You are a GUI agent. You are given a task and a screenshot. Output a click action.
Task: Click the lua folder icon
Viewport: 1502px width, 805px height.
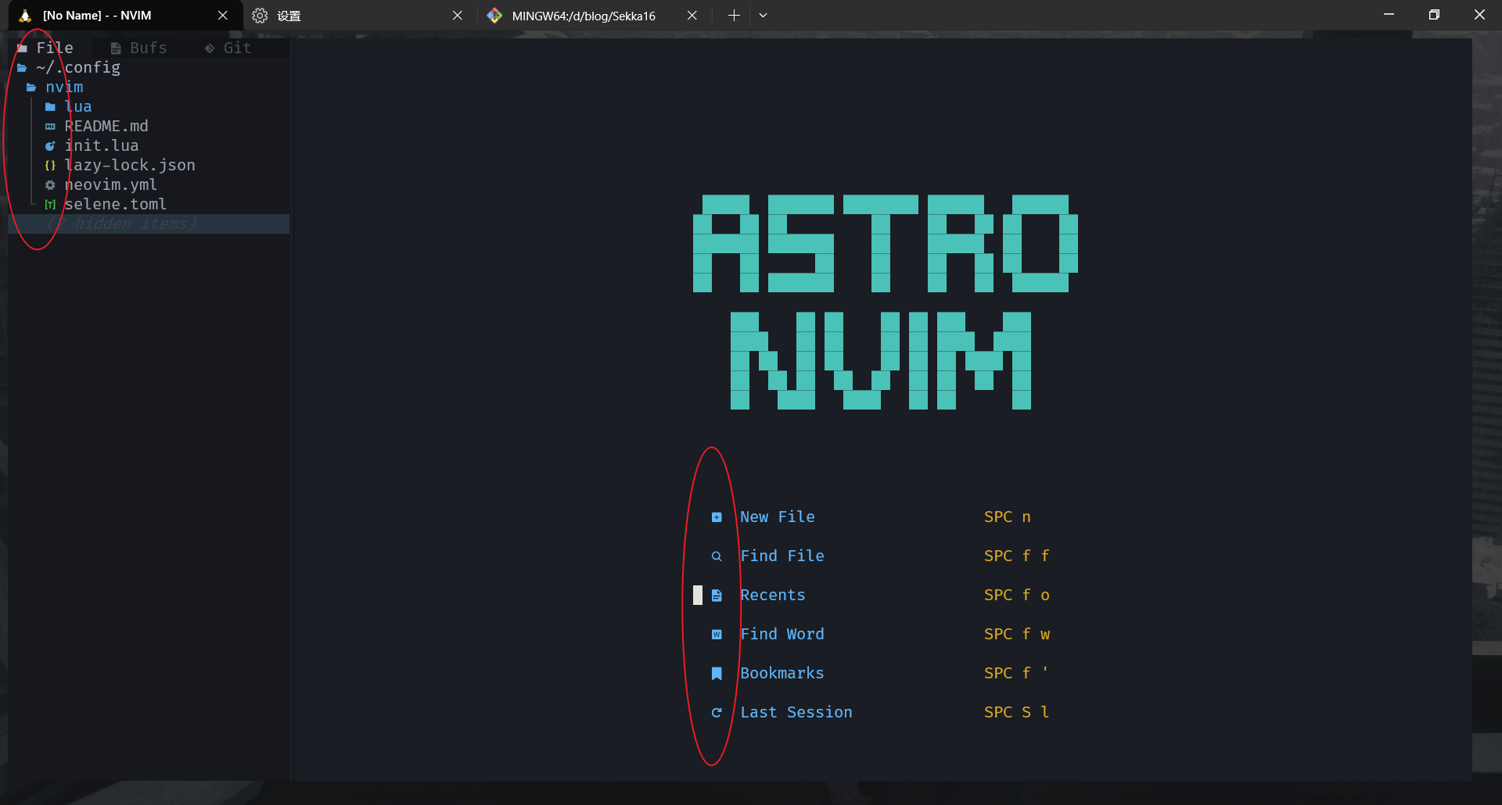[50, 107]
